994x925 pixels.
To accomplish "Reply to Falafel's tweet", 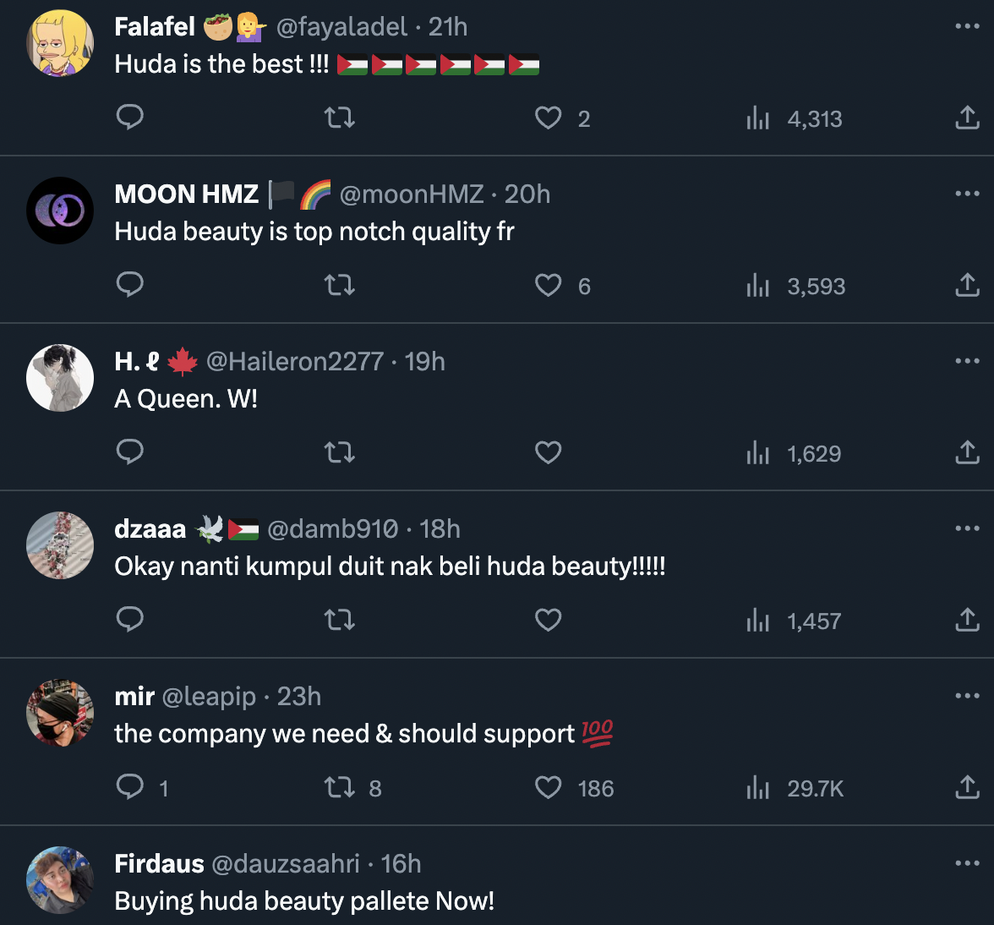I will [129, 117].
